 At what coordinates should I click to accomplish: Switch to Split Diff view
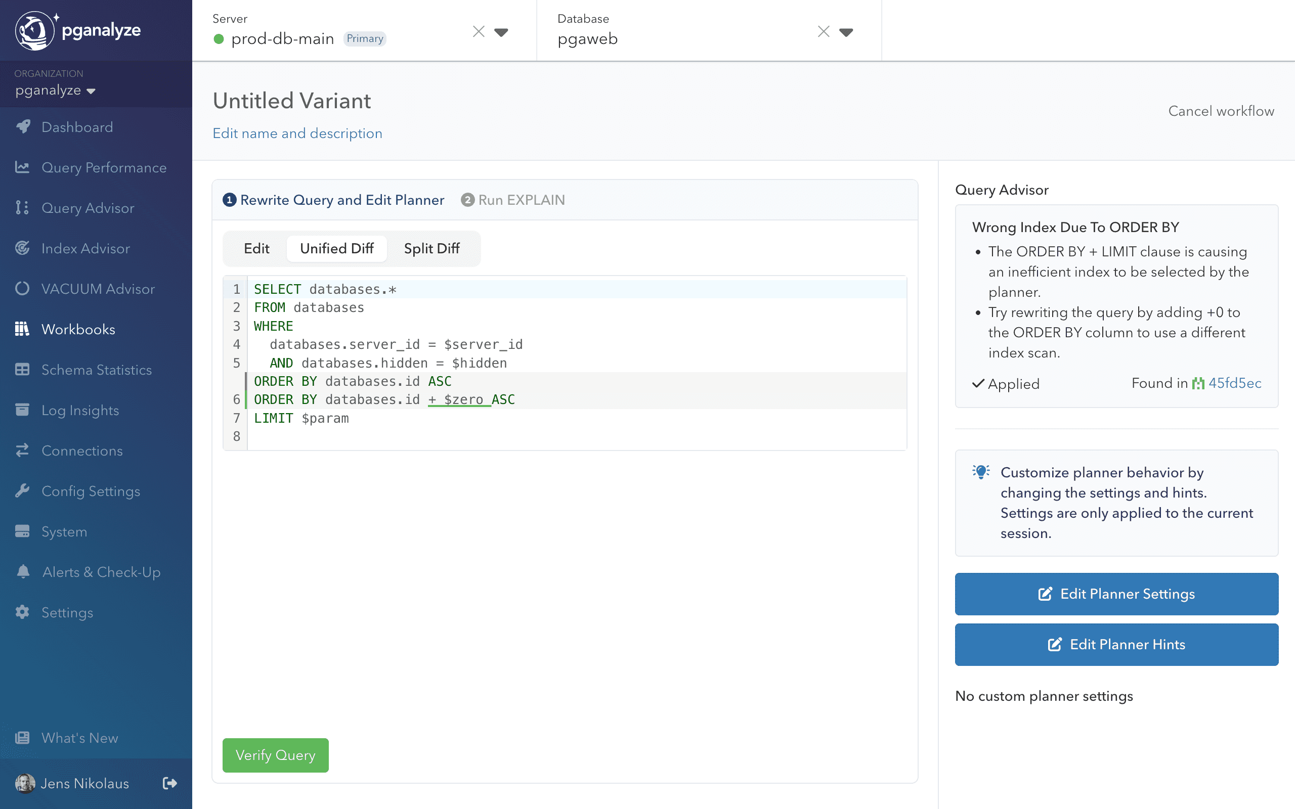431,248
